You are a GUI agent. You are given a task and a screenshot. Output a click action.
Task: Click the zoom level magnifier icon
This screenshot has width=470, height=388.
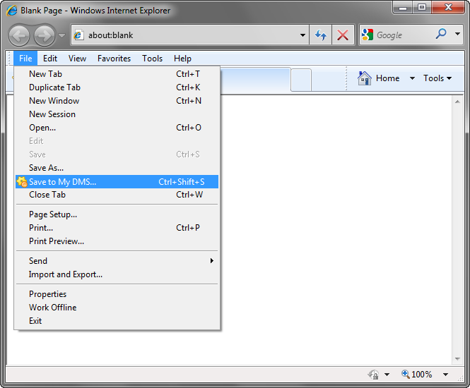[406, 374]
